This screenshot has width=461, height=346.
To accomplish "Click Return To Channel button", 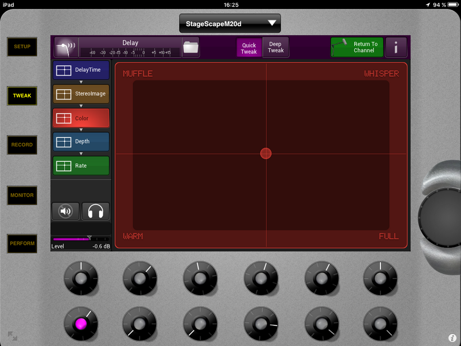I will coord(357,47).
